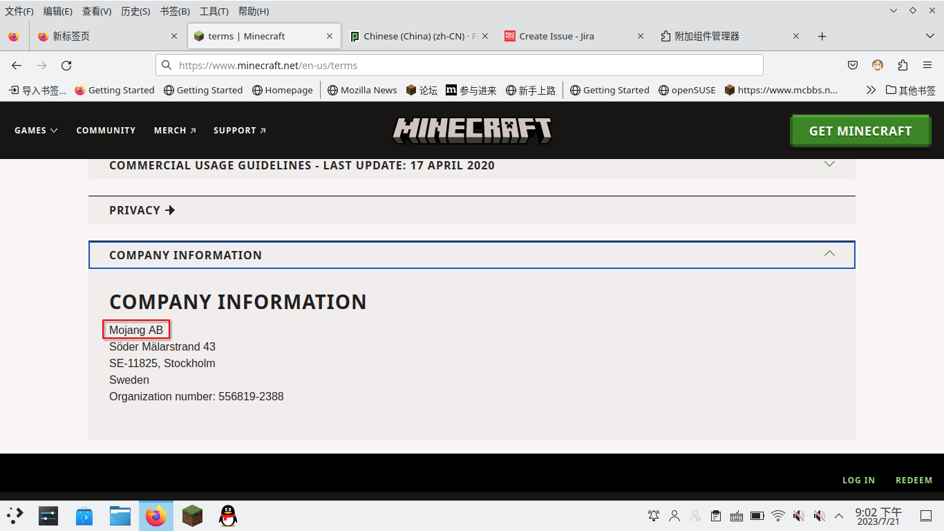Click the Mojang AB text

point(136,330)
